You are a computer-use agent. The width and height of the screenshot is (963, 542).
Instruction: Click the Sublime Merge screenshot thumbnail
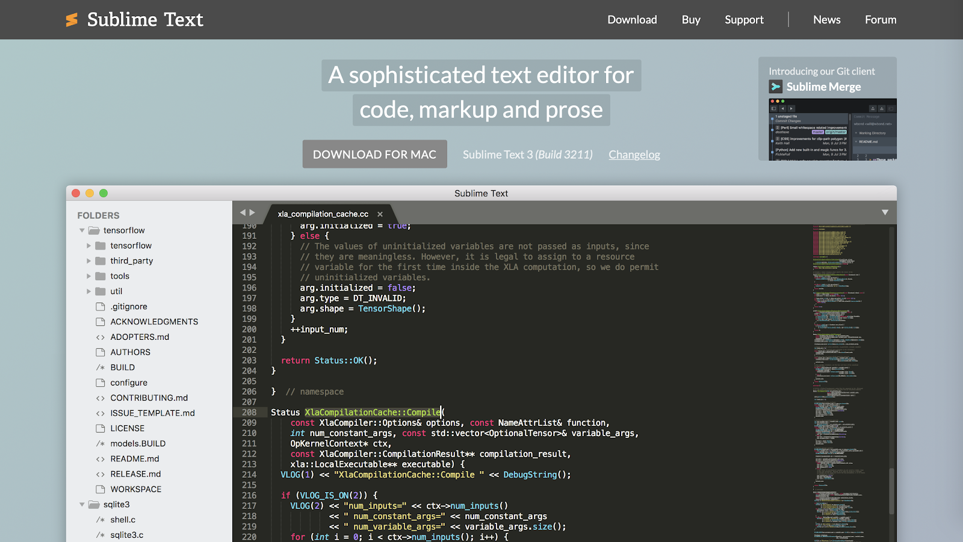tap(833, 129)
